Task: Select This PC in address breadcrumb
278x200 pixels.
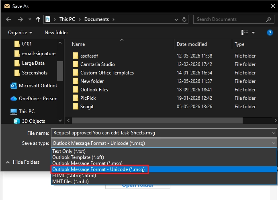Action: click(67, 19)
